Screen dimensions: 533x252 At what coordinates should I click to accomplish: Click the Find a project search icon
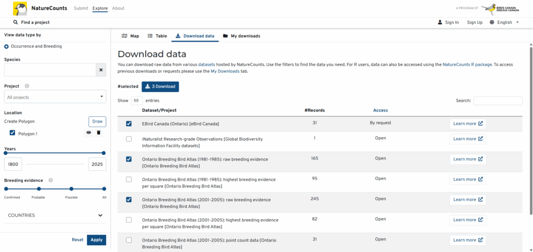coord(15,22)
